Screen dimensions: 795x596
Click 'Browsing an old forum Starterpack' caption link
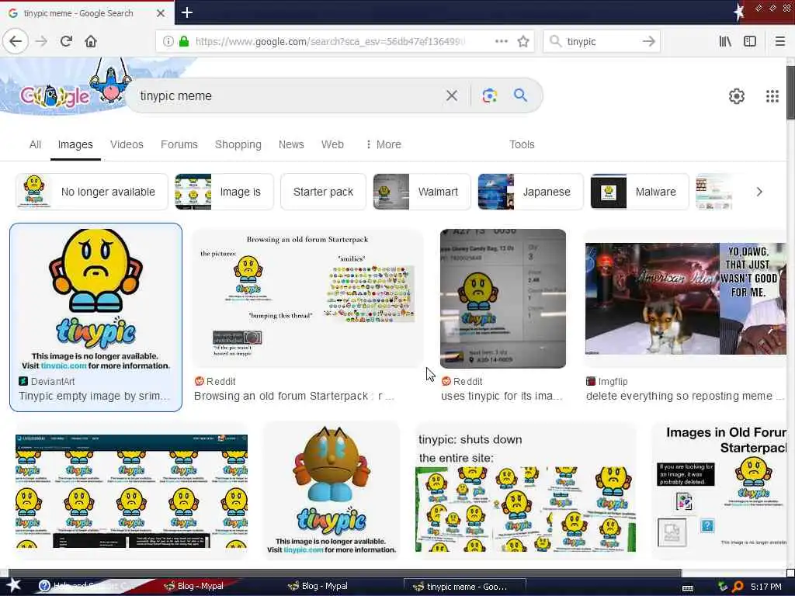294,396
